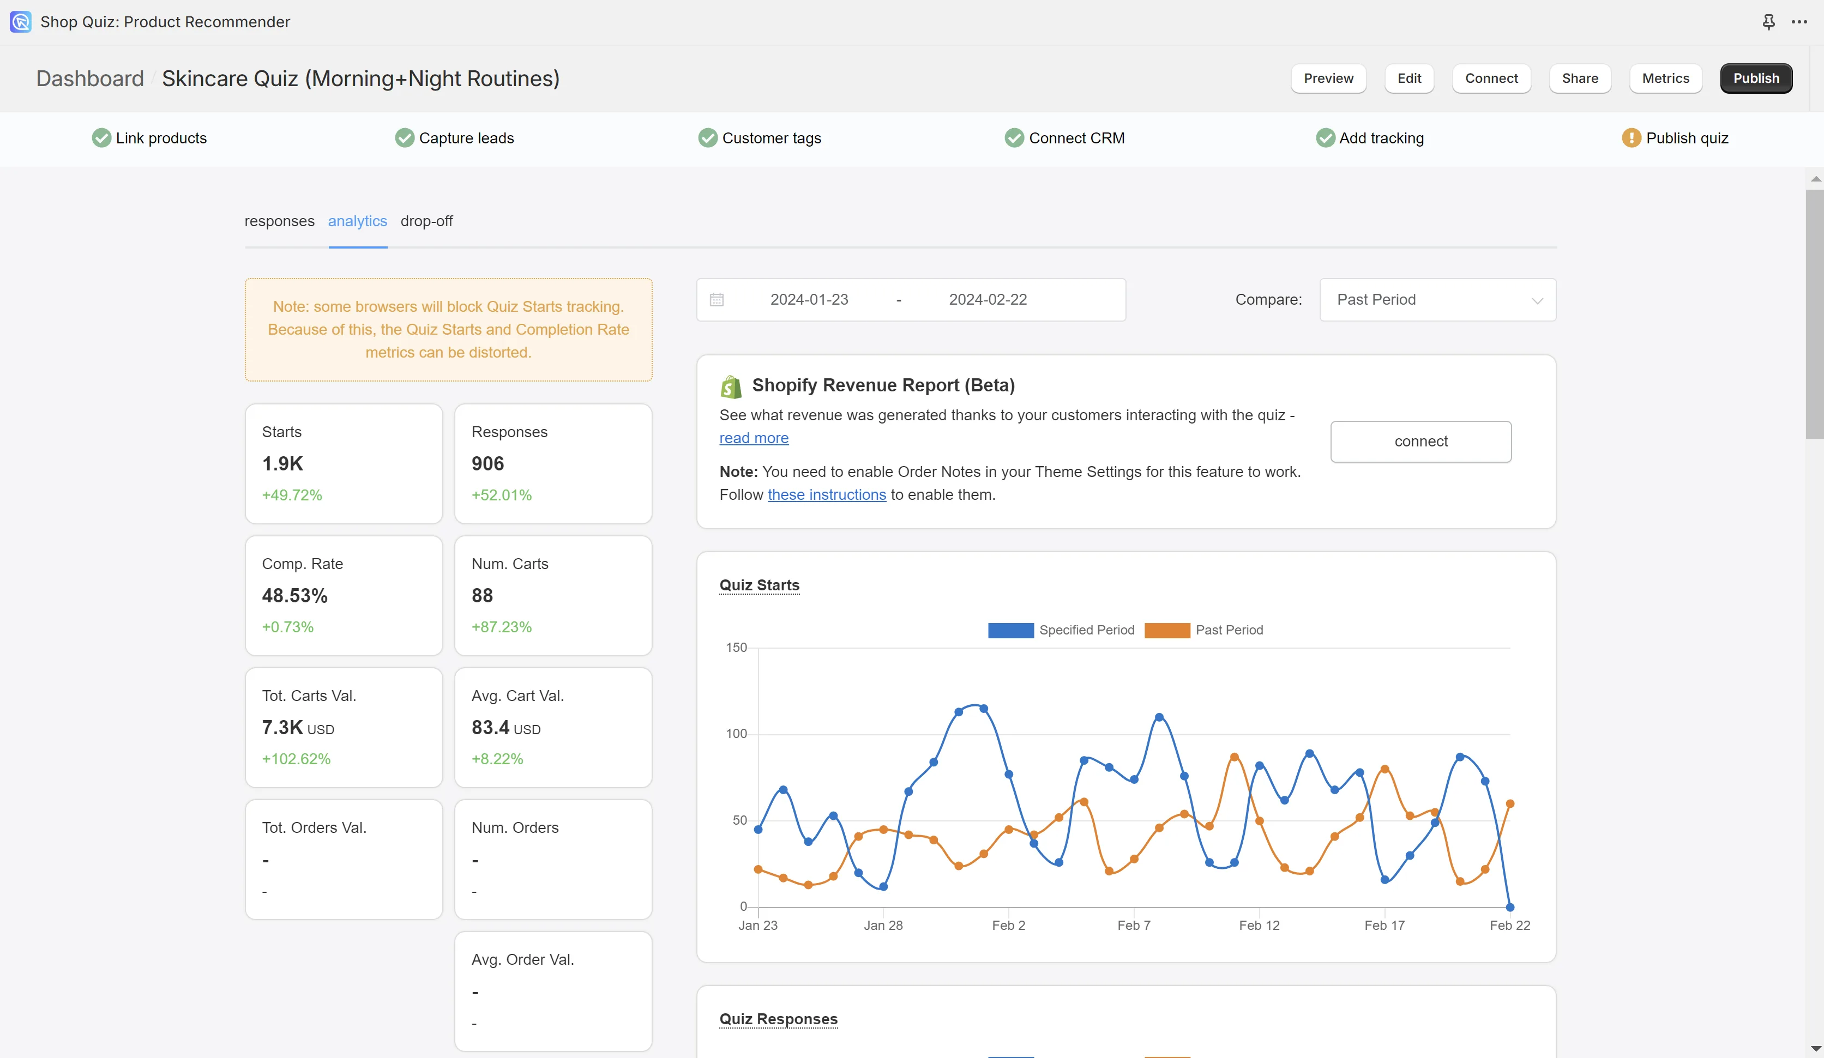The height and width of the screenshot is (1058, 1824).
Task: Pin the app using the pin icon
Action: tap(1768, 22)
